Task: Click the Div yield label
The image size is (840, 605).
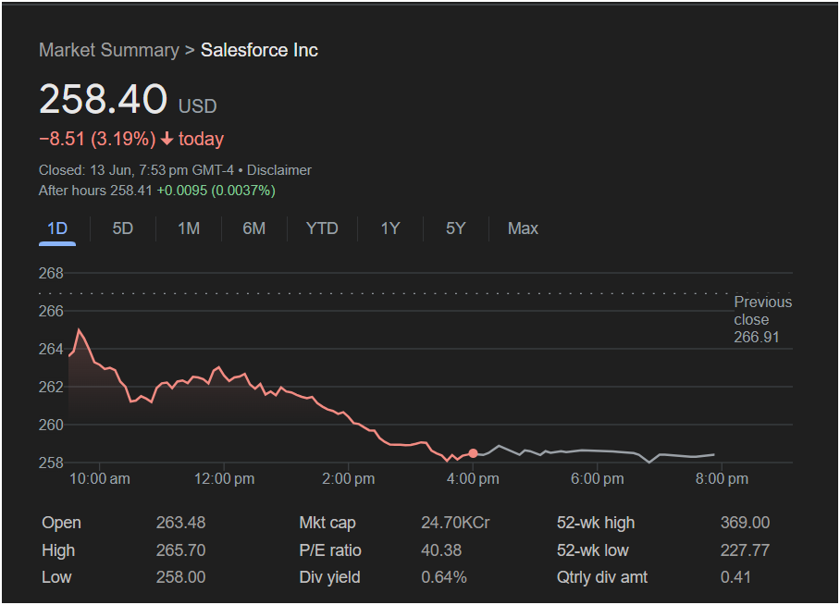Action: point(329,577)
